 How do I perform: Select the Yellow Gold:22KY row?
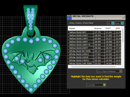point(95,48)
